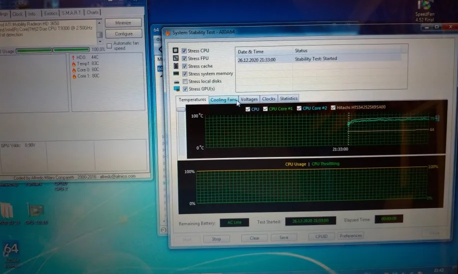Click the AC Line battery status field

[234, 222]
